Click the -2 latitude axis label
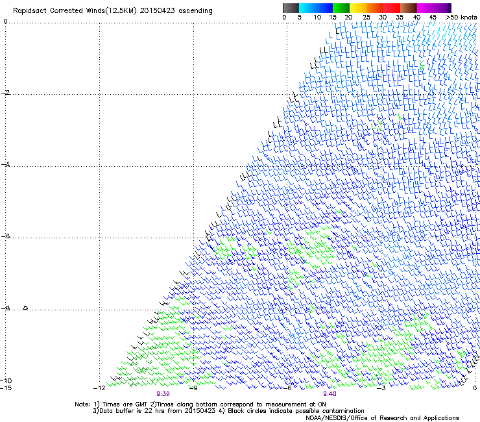 click(5, 93)
